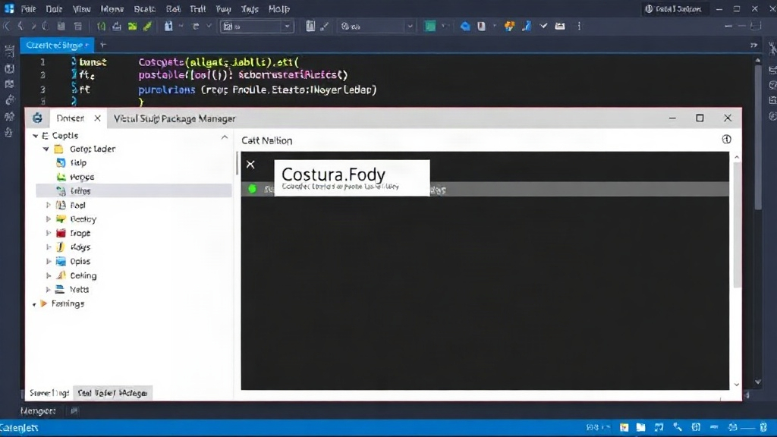The image size is (777, 437).
Task: Open the View menu
Action: 82,9
